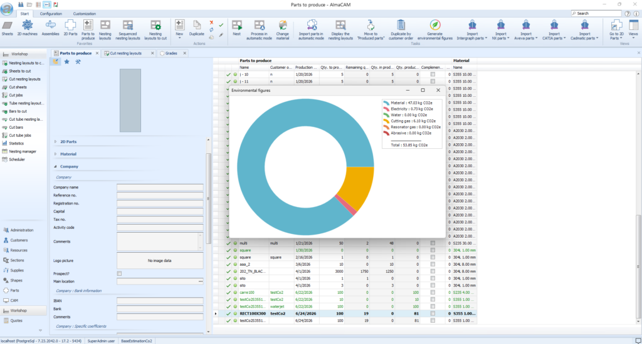
Task: Tick Complement checkbox for RECT100X300 row
Action: coord(433,314)
